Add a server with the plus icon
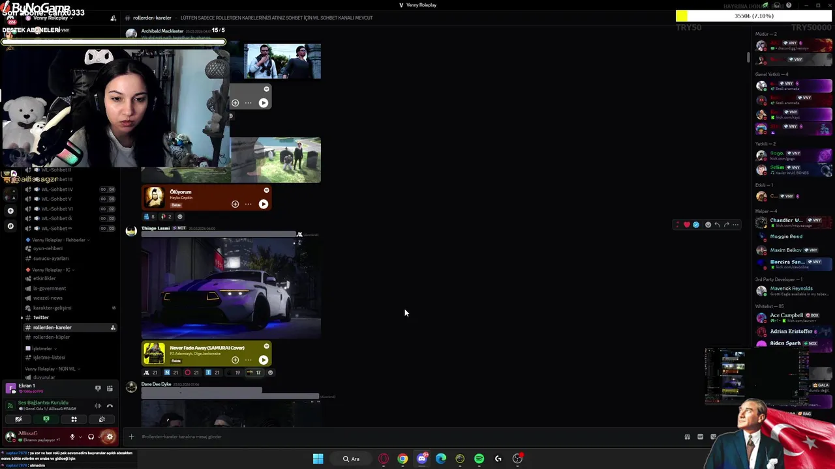Viewport: 835px width, 469px height. 10,210
